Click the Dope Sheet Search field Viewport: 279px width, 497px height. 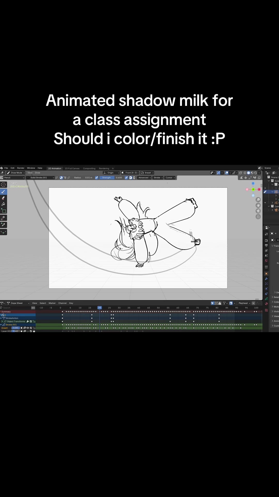tap(16, 308)
